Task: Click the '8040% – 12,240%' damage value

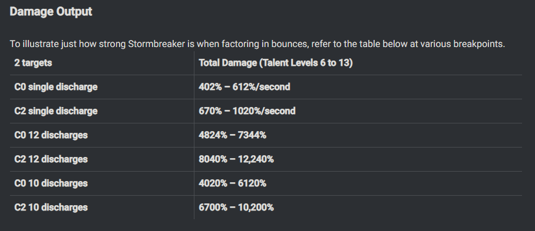Action: pyautogui.click(x=236, y=159)
